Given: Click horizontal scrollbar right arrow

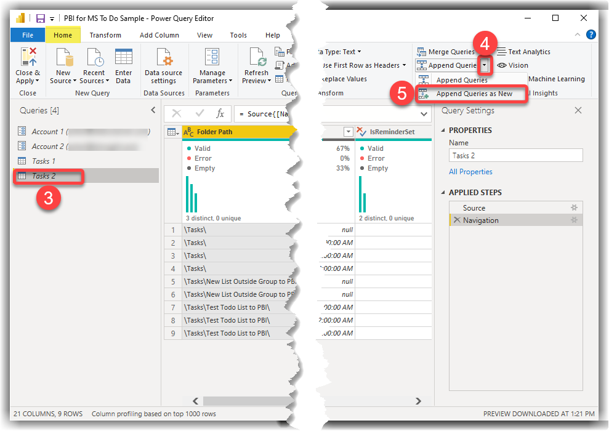Looking at the screenshot, I should tap(418, 401).
